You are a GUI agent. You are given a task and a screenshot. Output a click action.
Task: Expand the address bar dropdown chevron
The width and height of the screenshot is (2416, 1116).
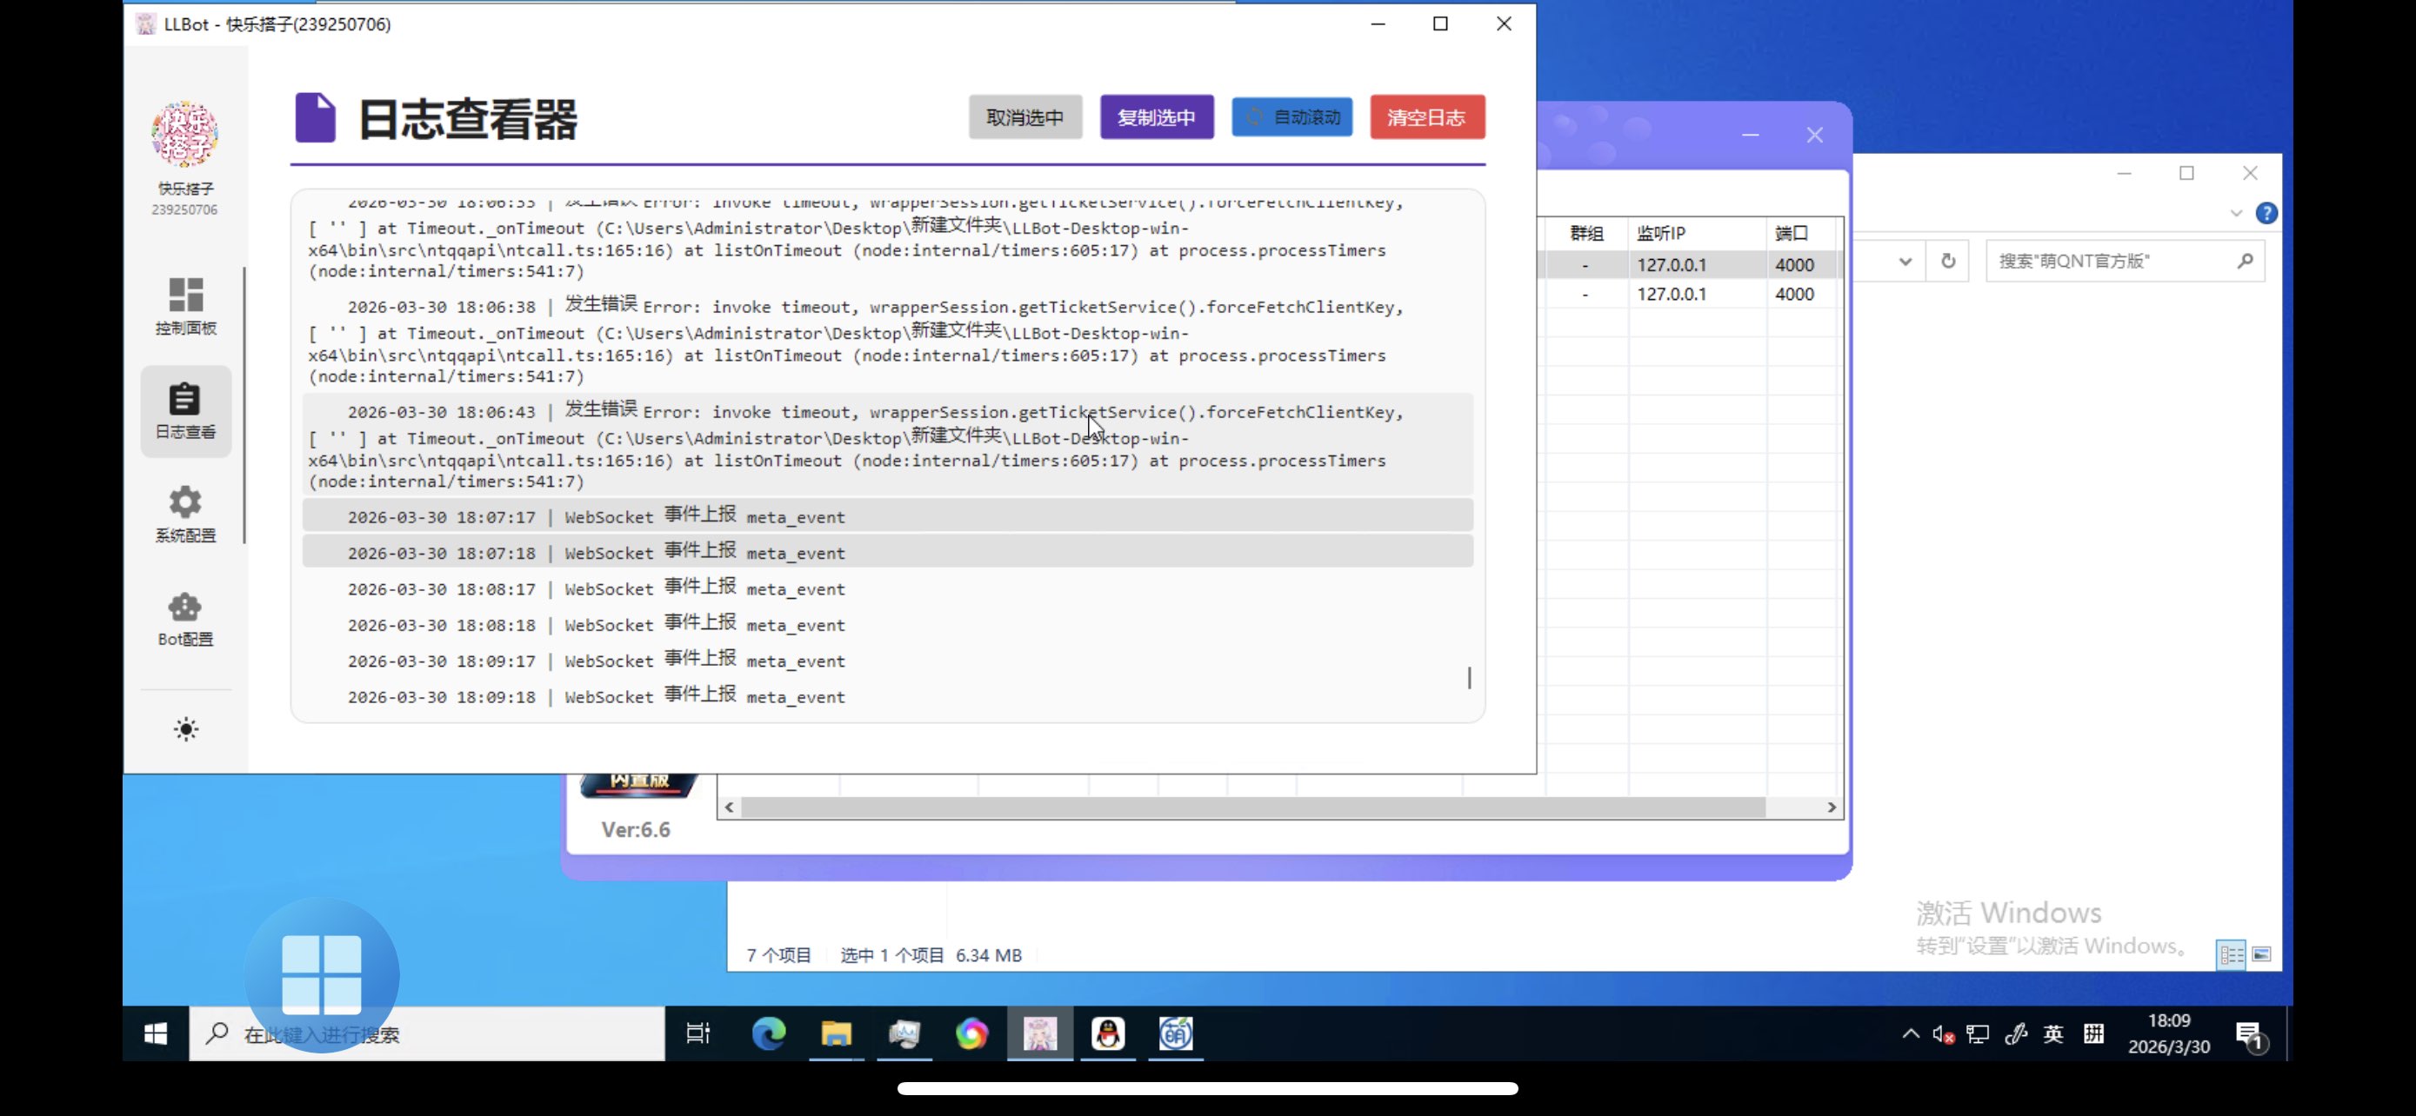point(1905,262)
